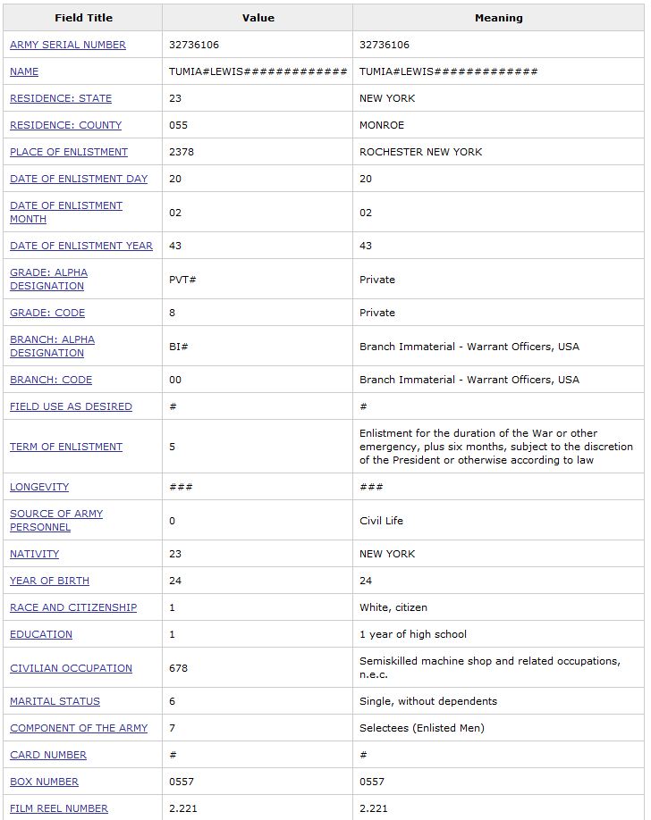Open COMPONENT OF THE ARMY link
Image resolution: width=651 pixels, height=820 pixels.
(79, 728)
